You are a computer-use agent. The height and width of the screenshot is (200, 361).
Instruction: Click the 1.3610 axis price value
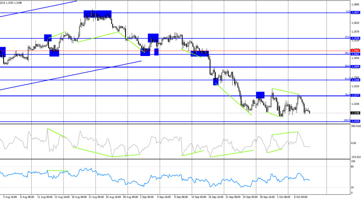point(355,23)
